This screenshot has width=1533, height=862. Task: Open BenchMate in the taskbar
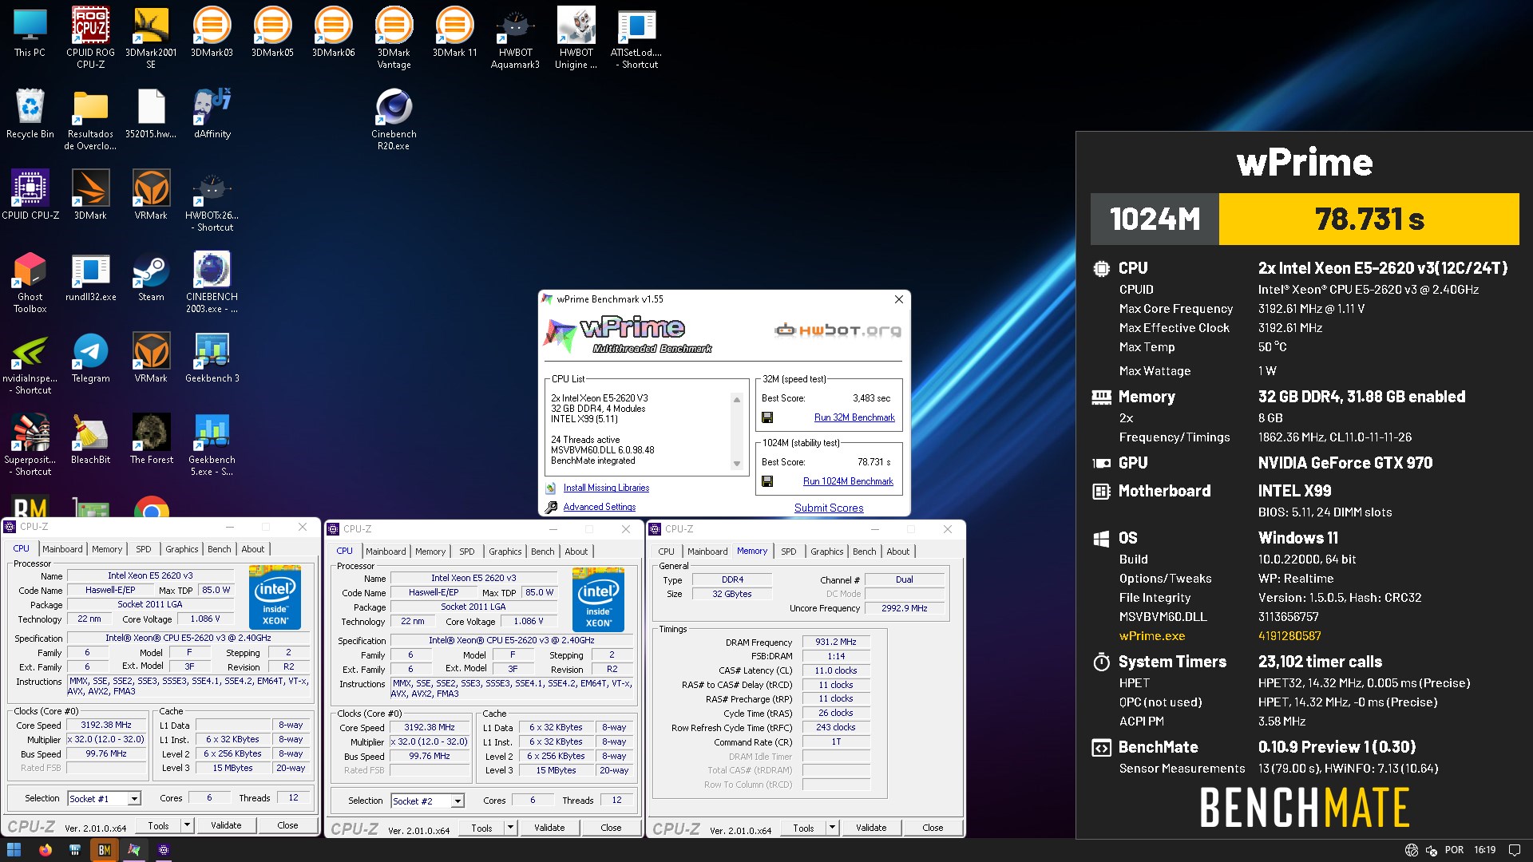104,850
